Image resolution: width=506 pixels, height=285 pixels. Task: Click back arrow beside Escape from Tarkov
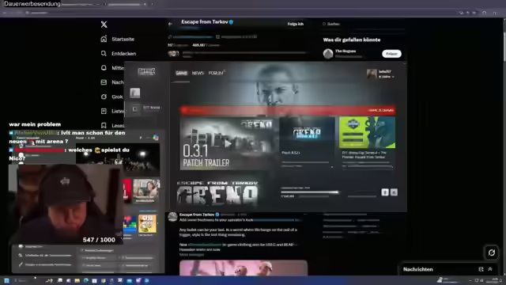170,24
